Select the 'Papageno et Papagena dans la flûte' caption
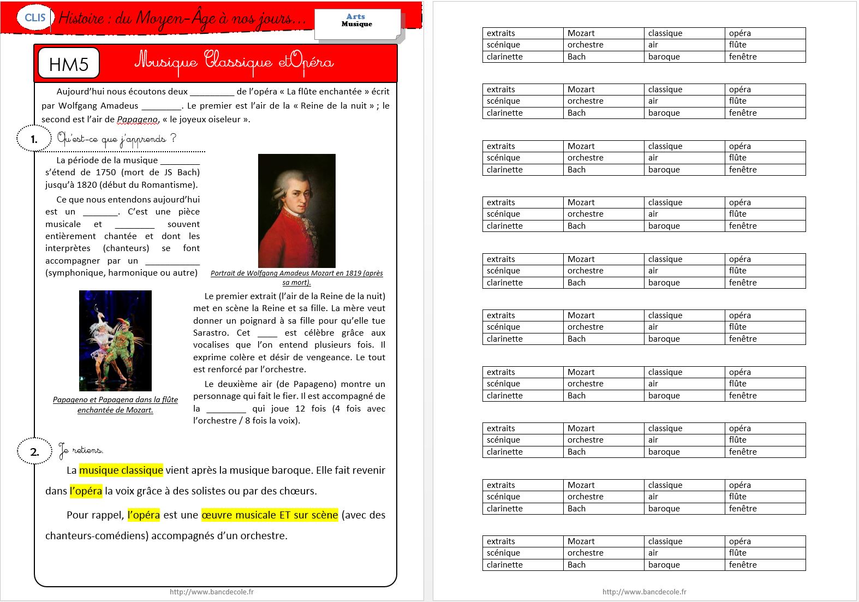The height and width of the screenshot is (602, 859). click(x=115, y=404)
